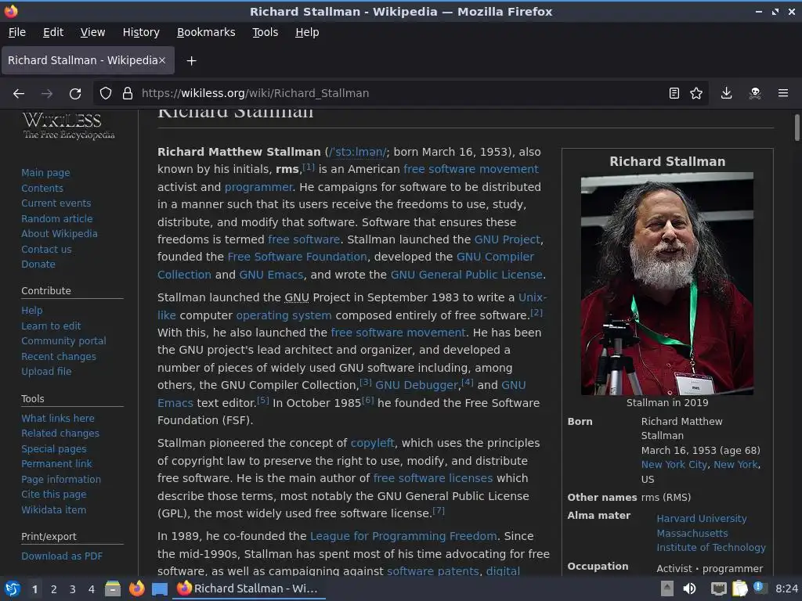This screenshot has height=601, width=802.
Task: Click the taskbar clock showing 8:24
Action: tap(786, 588)
